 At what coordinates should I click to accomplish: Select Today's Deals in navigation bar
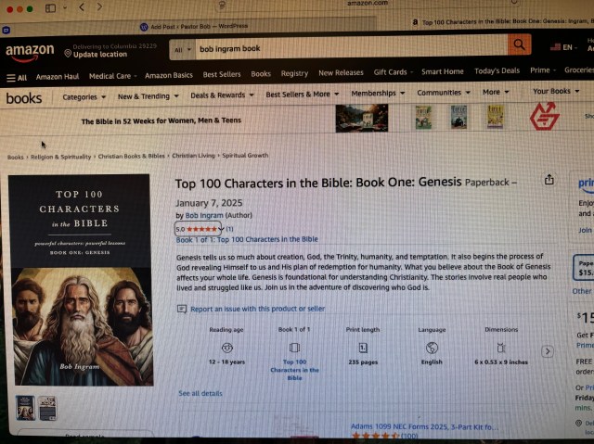pos(497,70)
